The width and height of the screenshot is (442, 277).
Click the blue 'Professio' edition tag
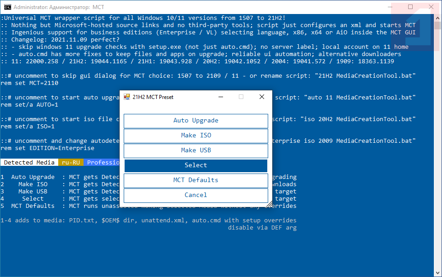click(102, 163)
